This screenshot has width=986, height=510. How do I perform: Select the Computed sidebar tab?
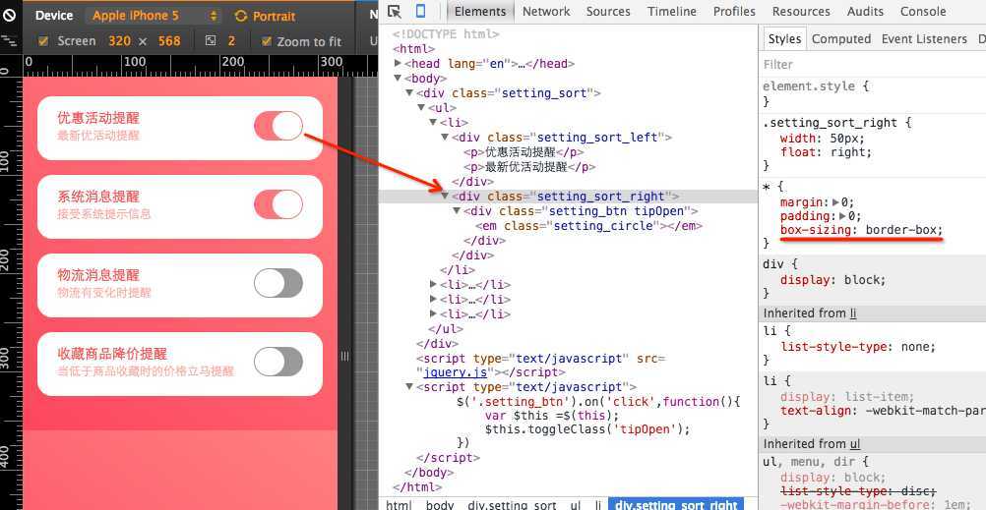[x=841, y=39]
